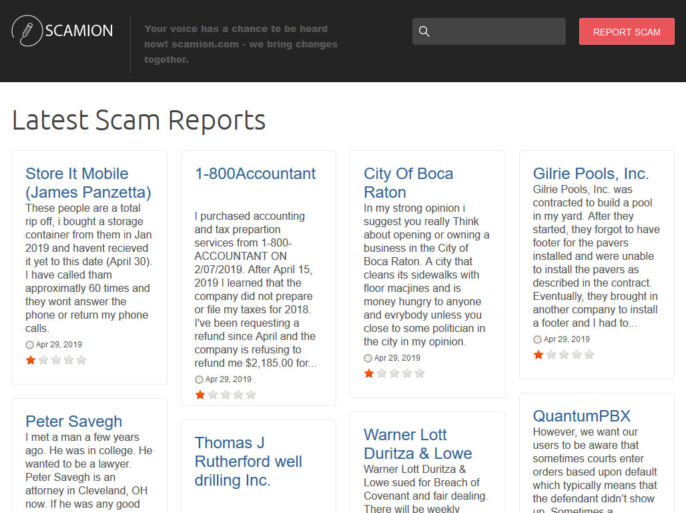Click the orange star on Gilrie Pools card
Image resolution: width=686 pixels, height=513 pixels.
click(538, 355)
